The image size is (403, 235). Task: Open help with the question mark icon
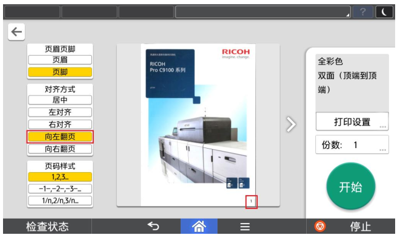pos(362,12)
